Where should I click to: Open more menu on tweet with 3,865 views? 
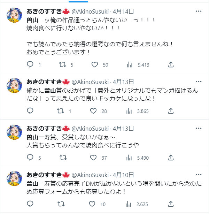(199, 82)
